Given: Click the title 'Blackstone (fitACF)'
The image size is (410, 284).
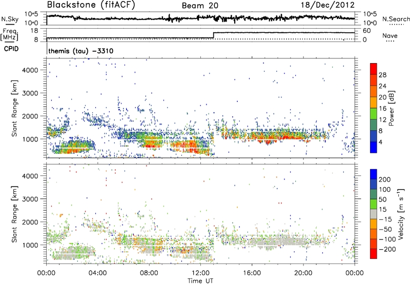Looking at the screenshot, I should (x=91, y=5).
